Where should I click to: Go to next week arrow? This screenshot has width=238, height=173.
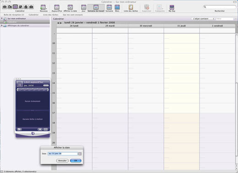coord(61,23)
